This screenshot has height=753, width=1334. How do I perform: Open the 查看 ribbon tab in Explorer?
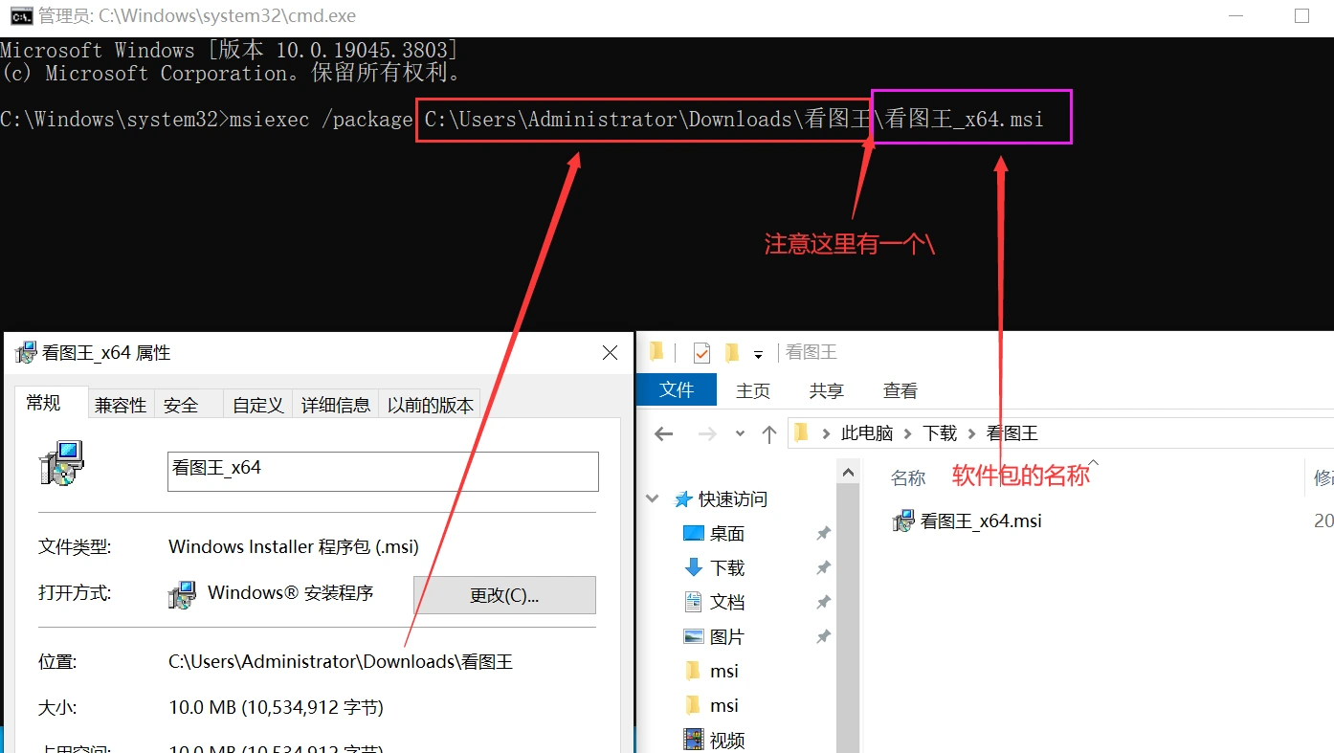899,389
